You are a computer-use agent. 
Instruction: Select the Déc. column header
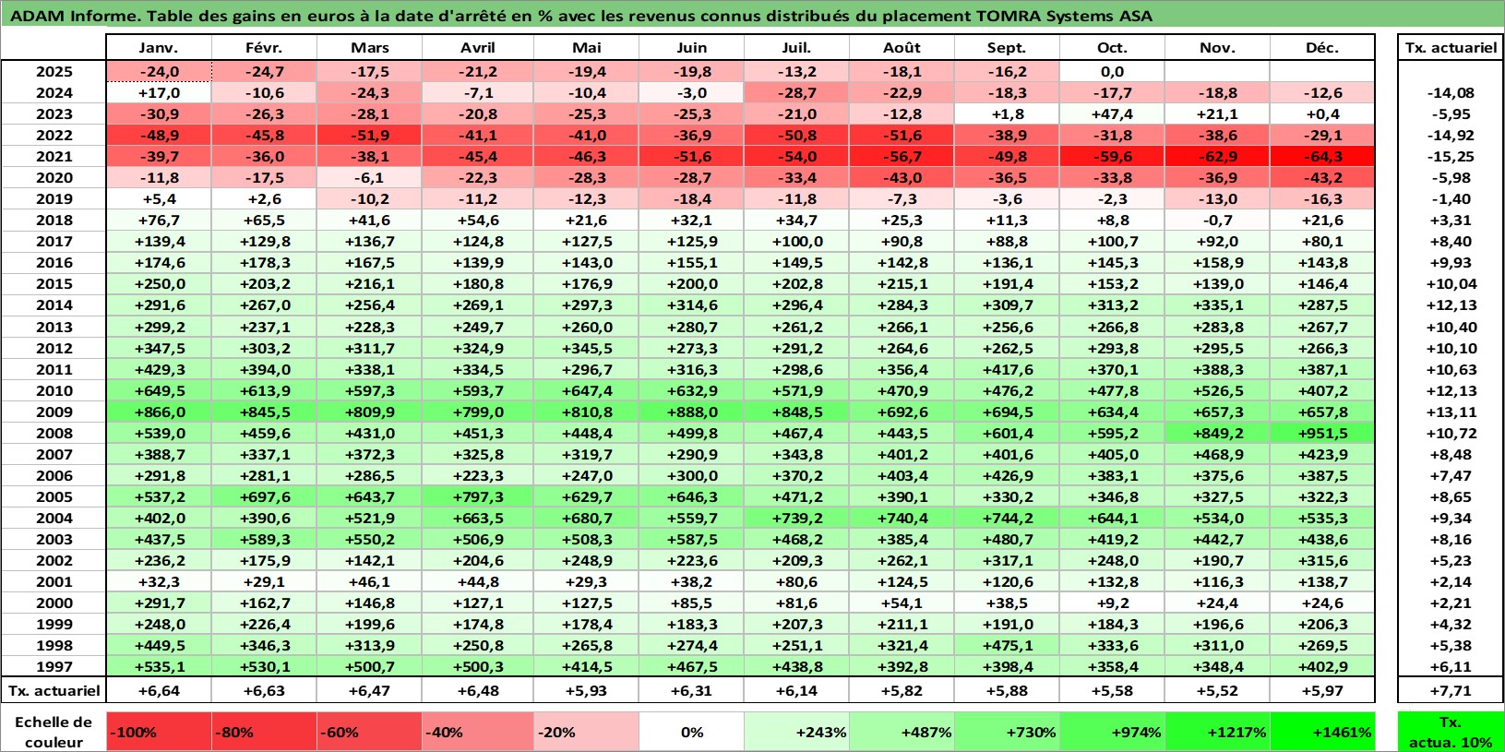point(1322,48)
